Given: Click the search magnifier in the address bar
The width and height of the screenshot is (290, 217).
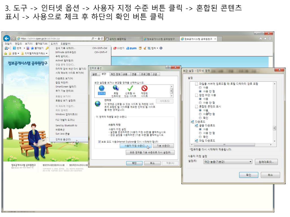Looking at the screenshot, I should tap(93, 38).
